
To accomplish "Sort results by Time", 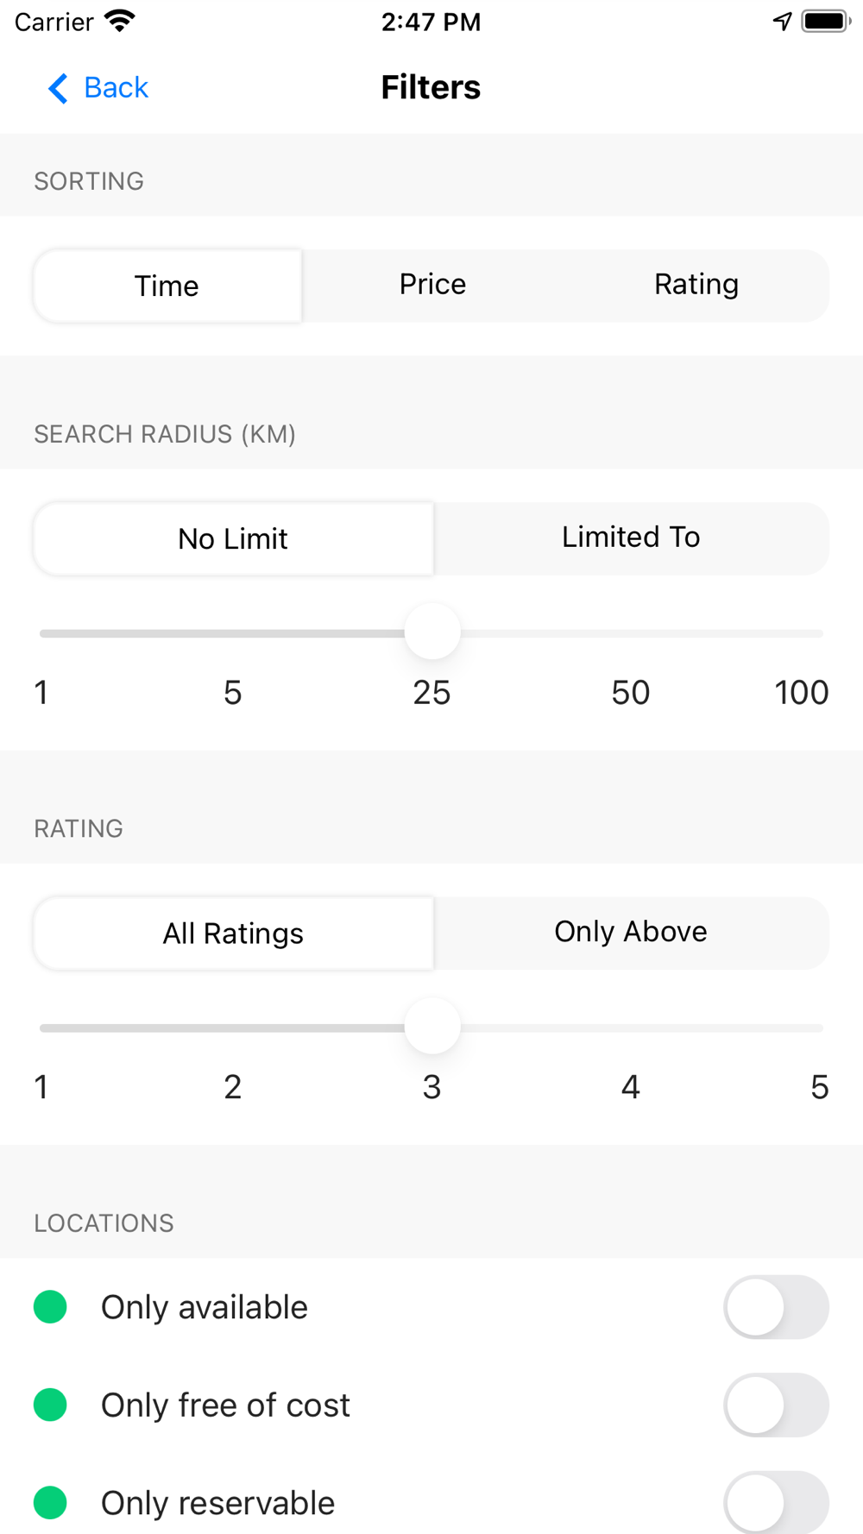I will [167, 286].
